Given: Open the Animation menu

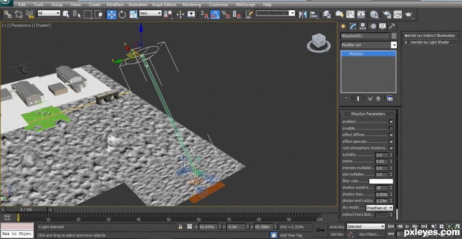Looking at the screenshot, I should (x=138, y=5).
